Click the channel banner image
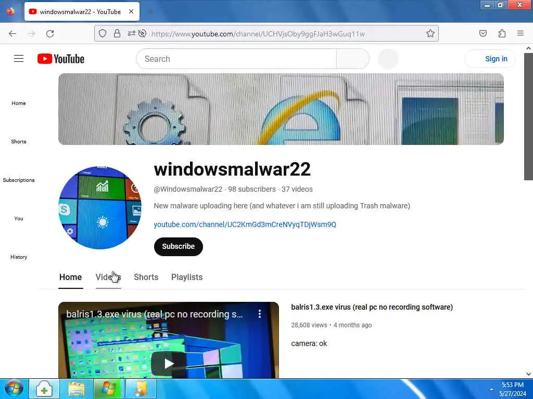The image size is (533, 399). [x=281, y=109]
